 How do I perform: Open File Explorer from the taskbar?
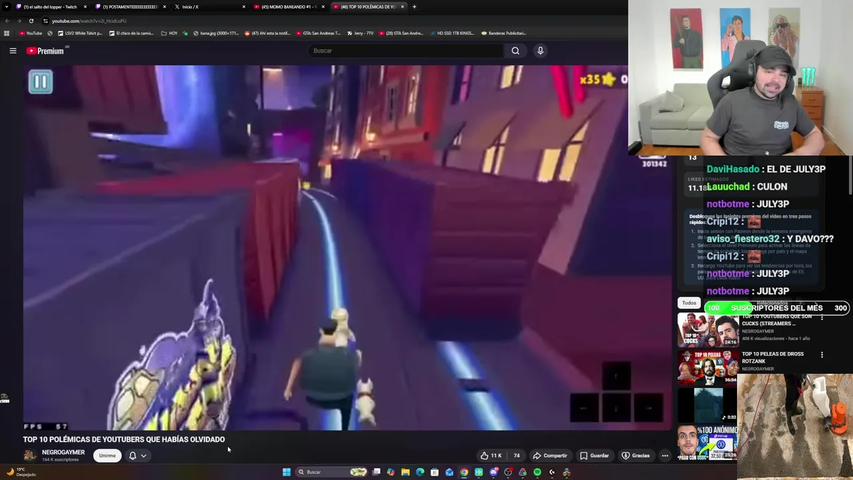(405, 472)
